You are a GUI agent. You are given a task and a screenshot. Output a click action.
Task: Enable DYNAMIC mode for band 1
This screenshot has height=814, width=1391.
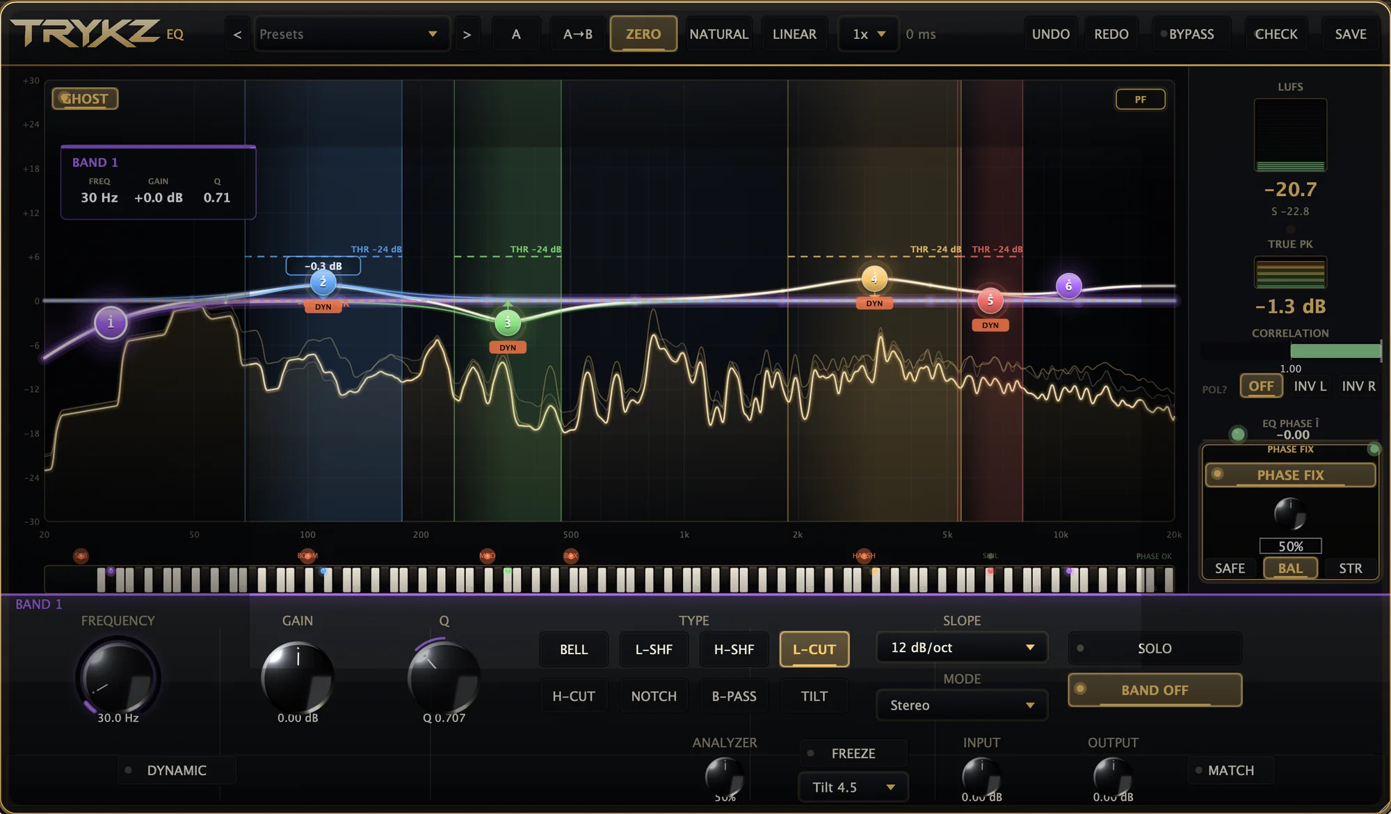pyautogui.click(x=177, y=770)
